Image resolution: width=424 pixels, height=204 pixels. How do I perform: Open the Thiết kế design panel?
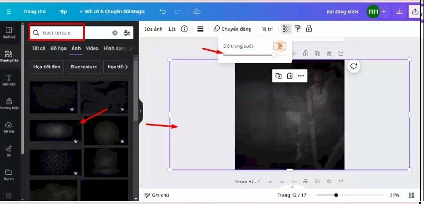[9, 32]
